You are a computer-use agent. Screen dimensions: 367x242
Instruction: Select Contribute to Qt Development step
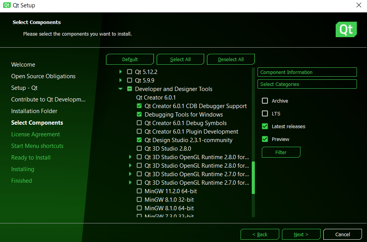point(48,100)
